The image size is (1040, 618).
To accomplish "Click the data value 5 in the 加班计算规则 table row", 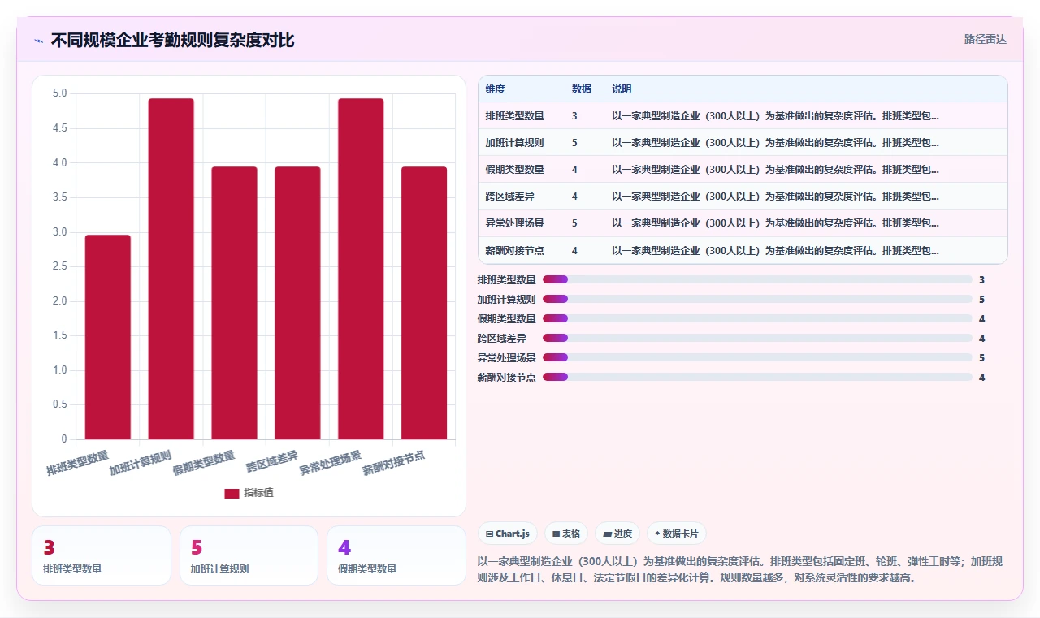I will coord(574,143).
